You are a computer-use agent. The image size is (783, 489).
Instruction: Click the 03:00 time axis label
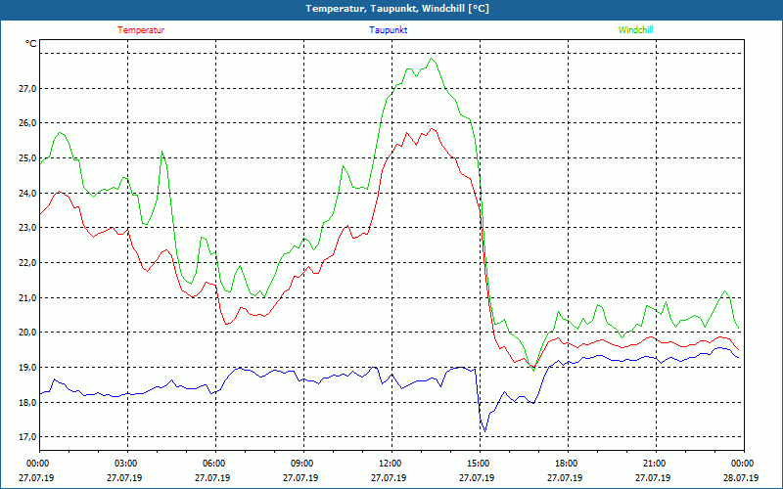pos(124,464)
